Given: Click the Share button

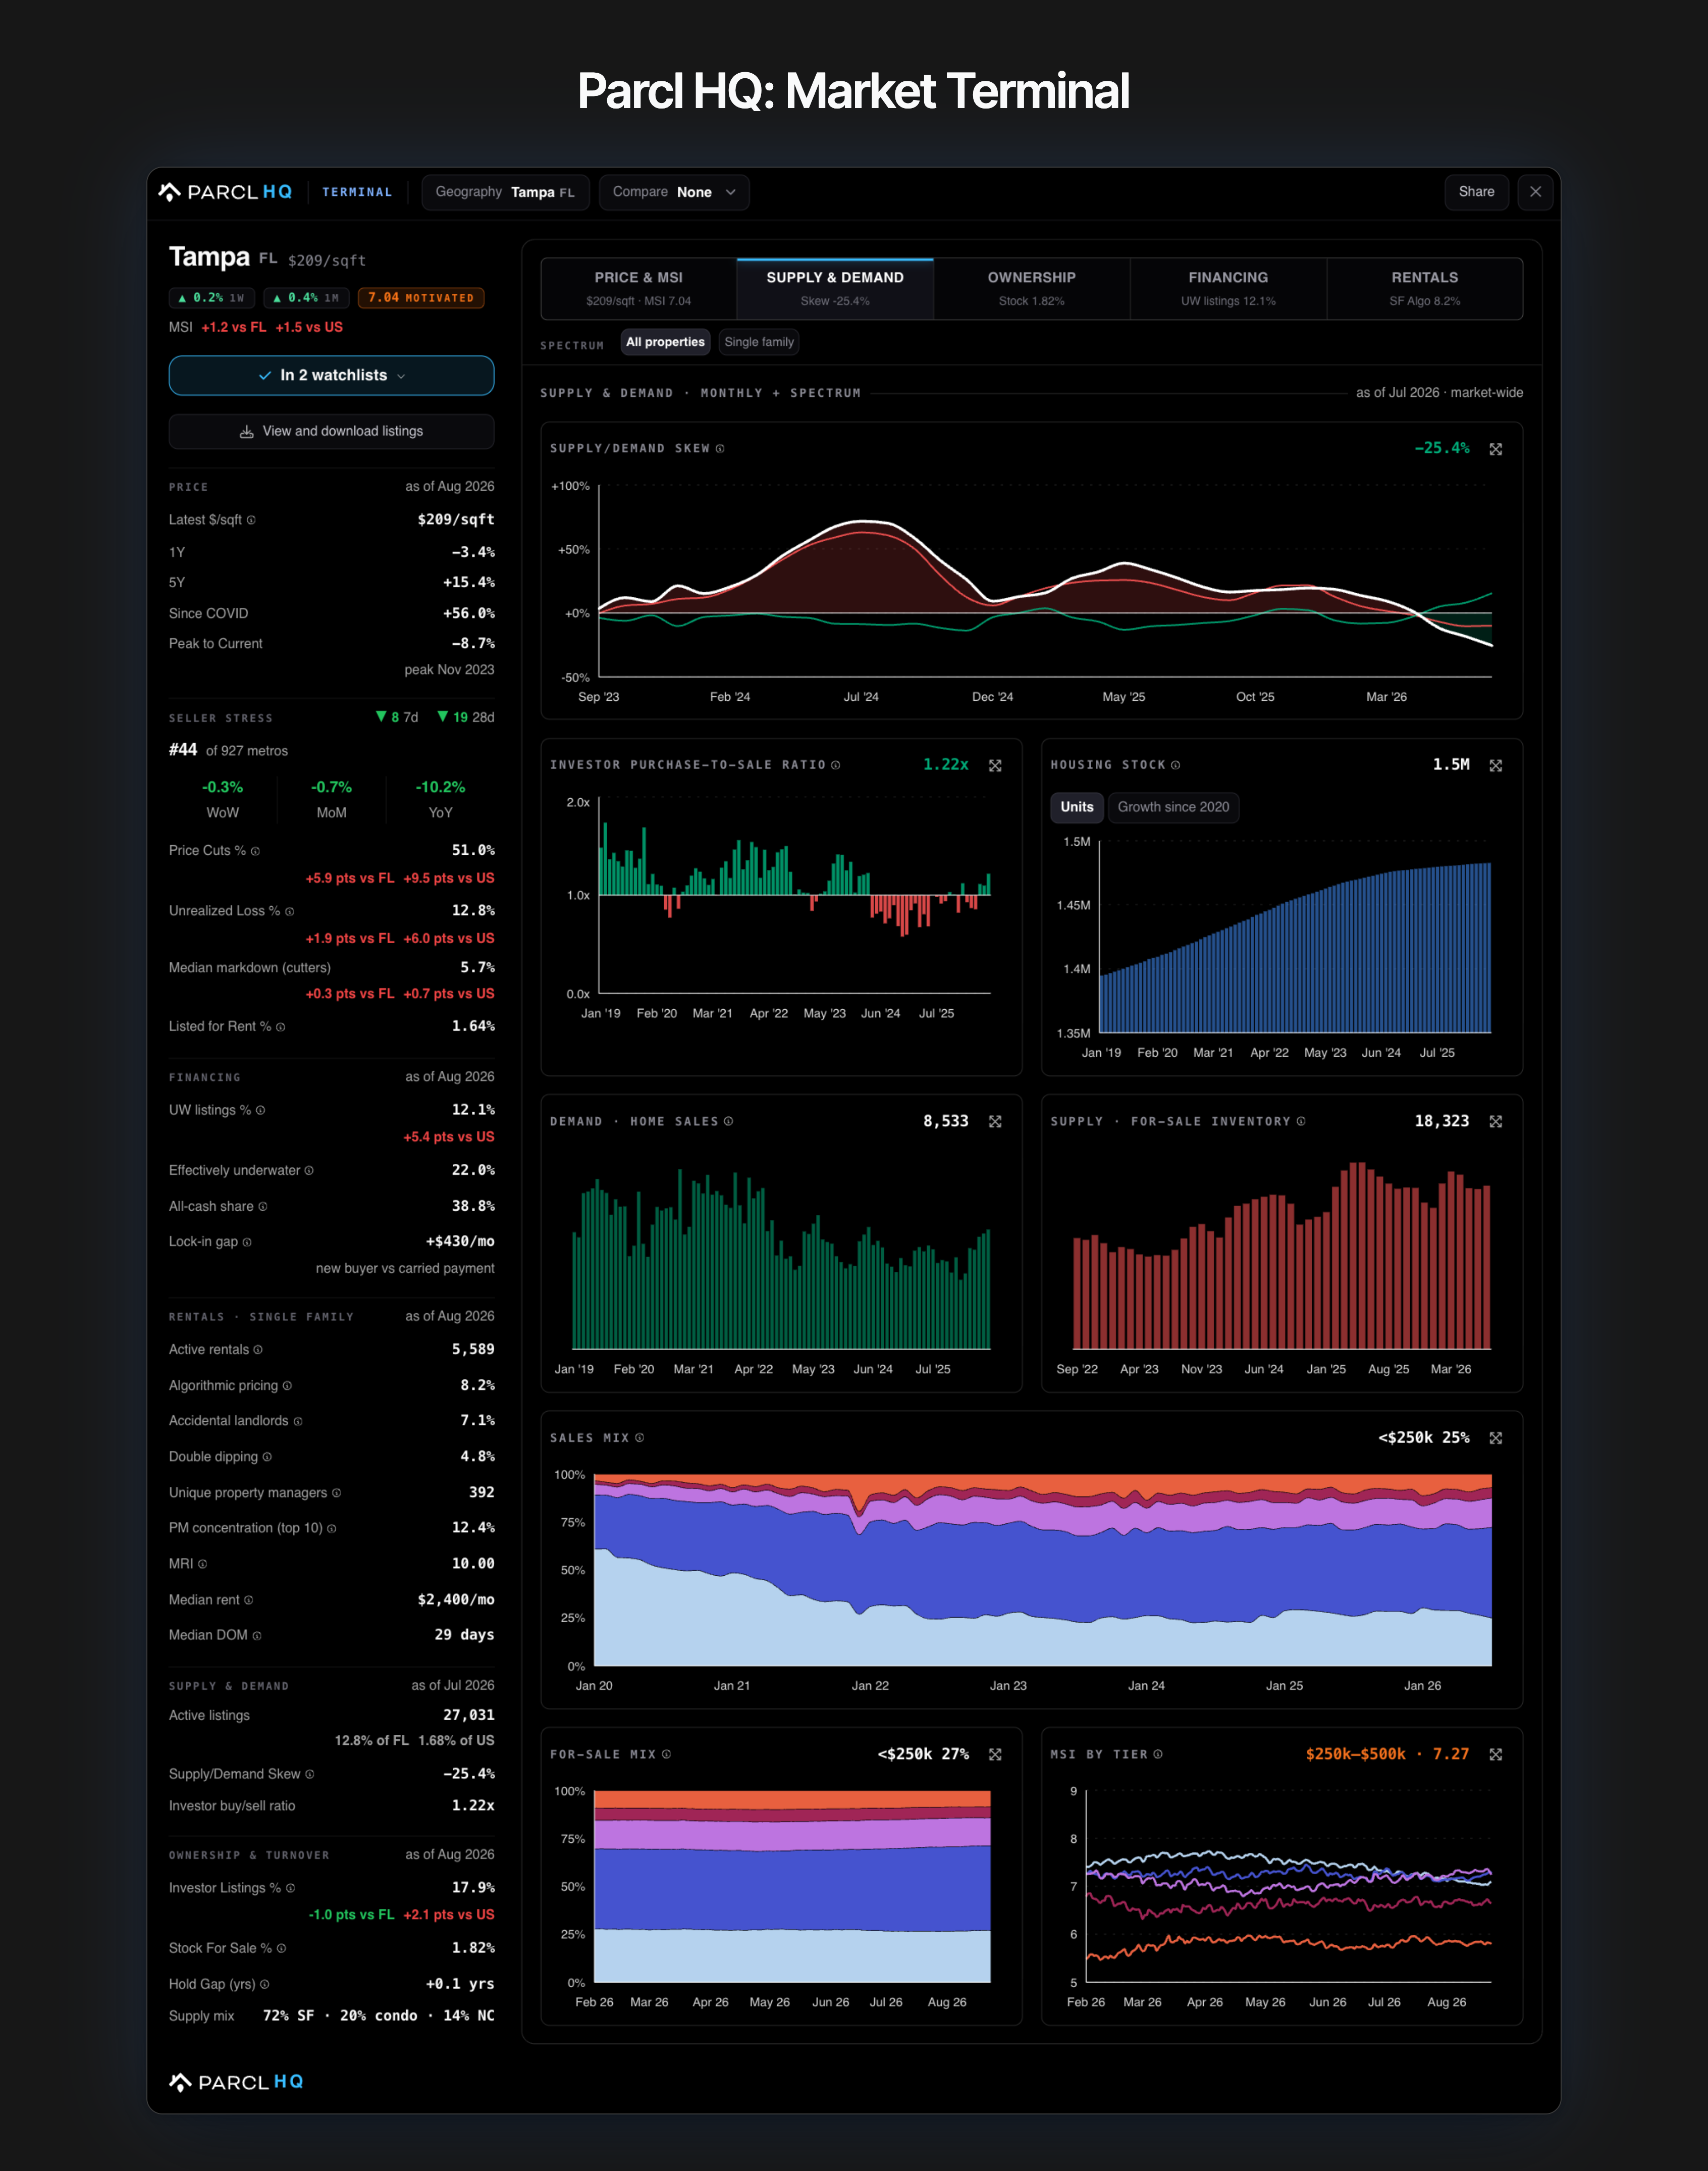Looking at the screenshot, I should (1476, 192).
